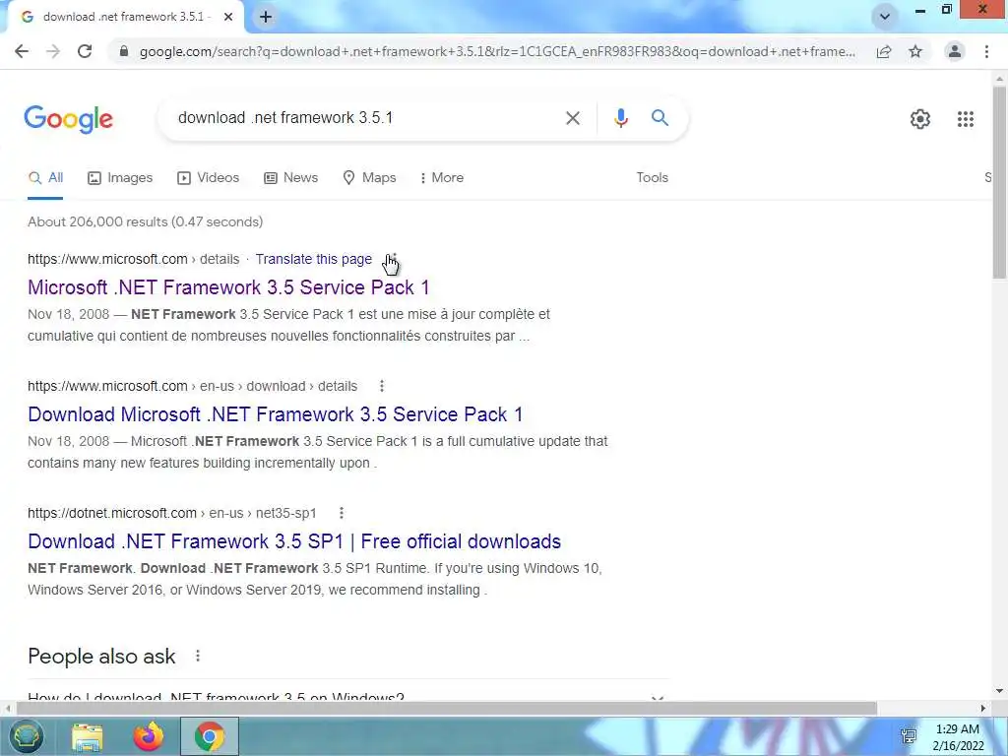Click inside the Google search box

(366, 118)
